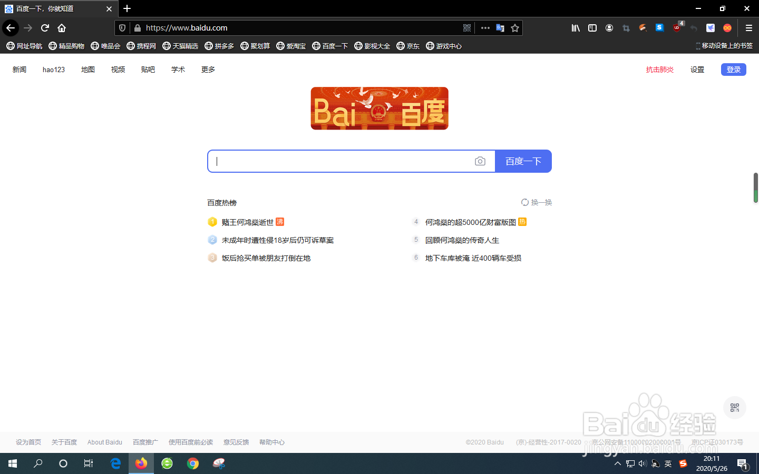Open the 地图 link
This screenshot has height=474, width=759.
pos(88,70)
